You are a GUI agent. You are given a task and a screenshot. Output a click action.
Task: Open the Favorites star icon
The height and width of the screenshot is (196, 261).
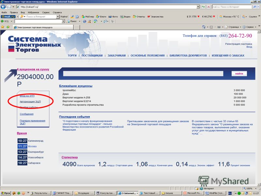3,27
